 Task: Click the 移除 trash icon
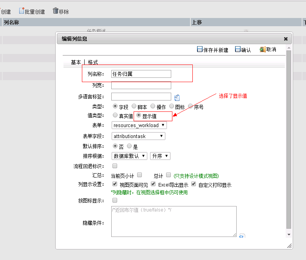click(x=56, y=11)
